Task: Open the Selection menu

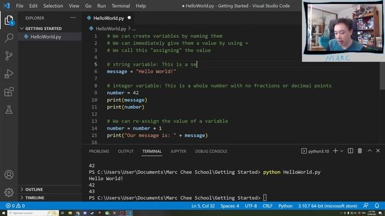Action: 53,5
